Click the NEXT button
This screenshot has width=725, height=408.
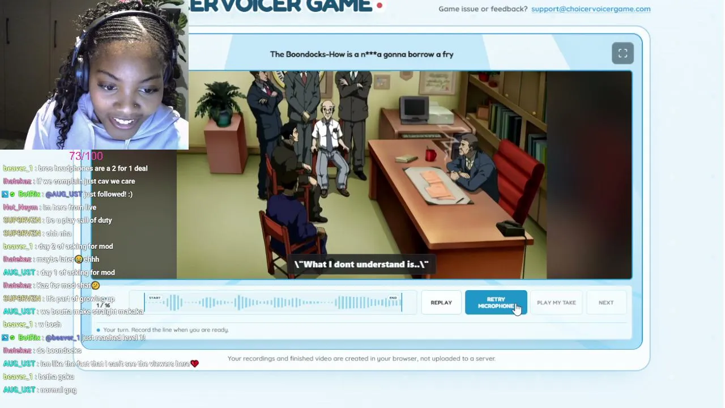606,303
